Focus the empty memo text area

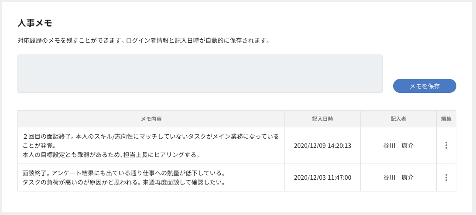(x=200, y=74)
